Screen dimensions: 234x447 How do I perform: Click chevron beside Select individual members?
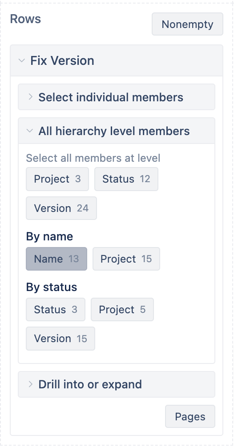(30, 97)
